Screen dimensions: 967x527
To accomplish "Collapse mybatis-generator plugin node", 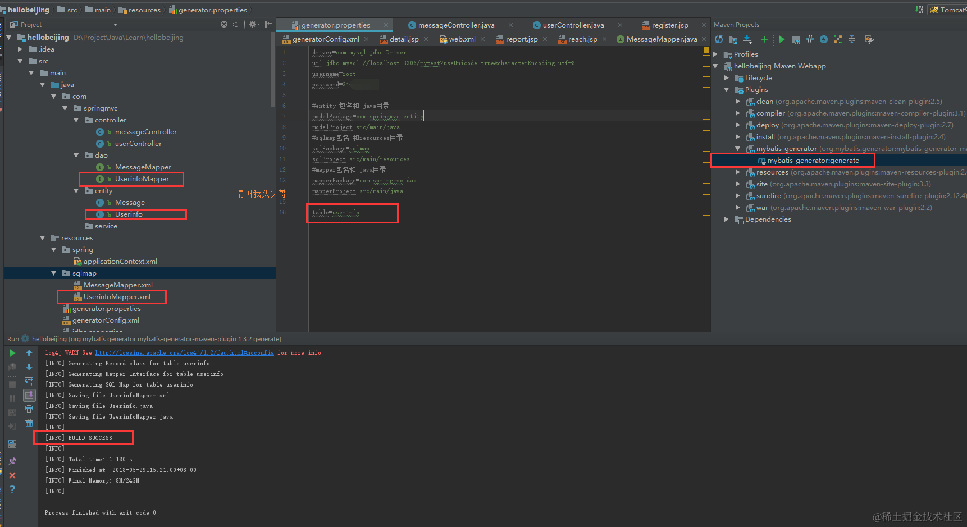I will (x=738, y=149).
